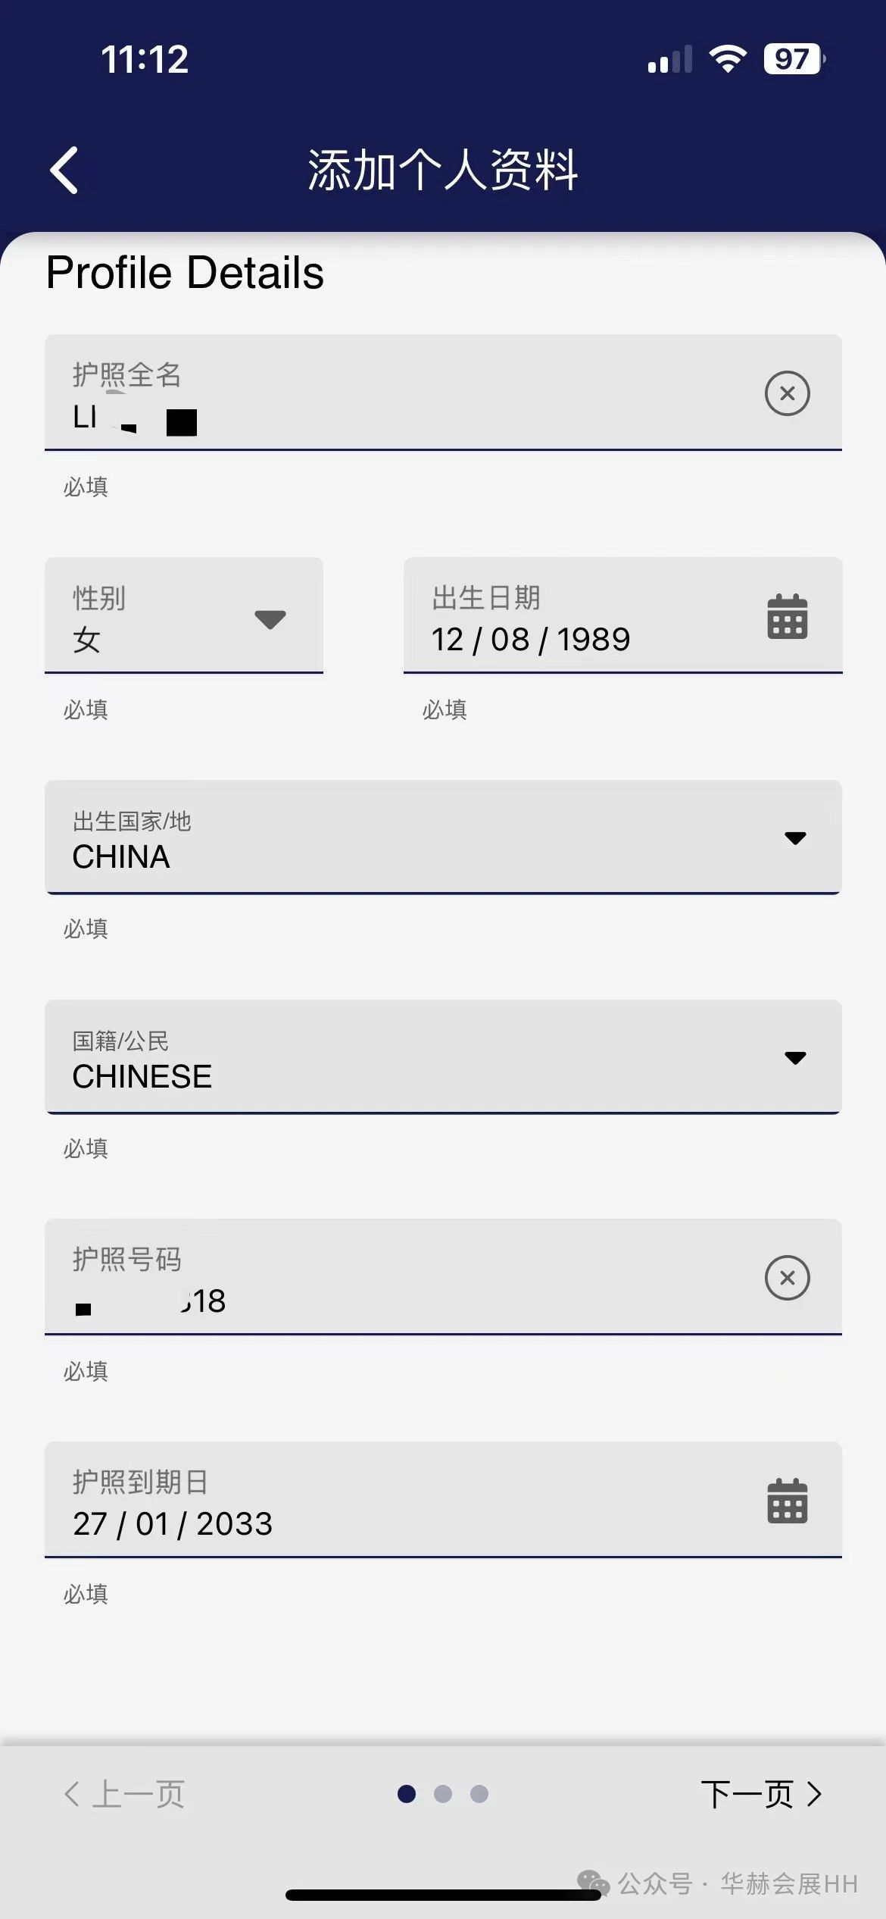Viewport: 886px width, 1919px height.
Task: Tap the cellular signal bars icon
Action: (670, 59)
